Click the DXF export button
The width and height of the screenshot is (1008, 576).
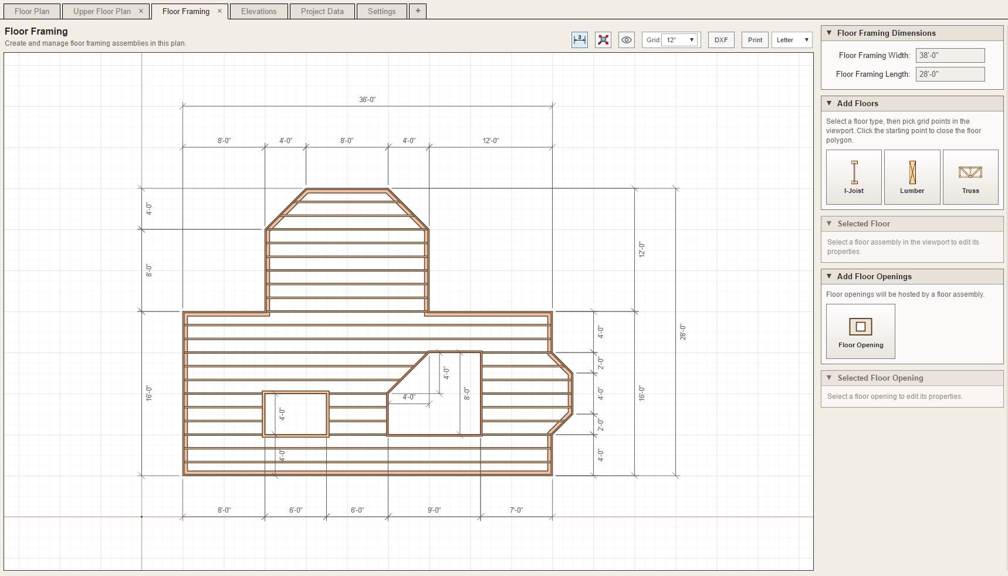click(x=721, y=40)
